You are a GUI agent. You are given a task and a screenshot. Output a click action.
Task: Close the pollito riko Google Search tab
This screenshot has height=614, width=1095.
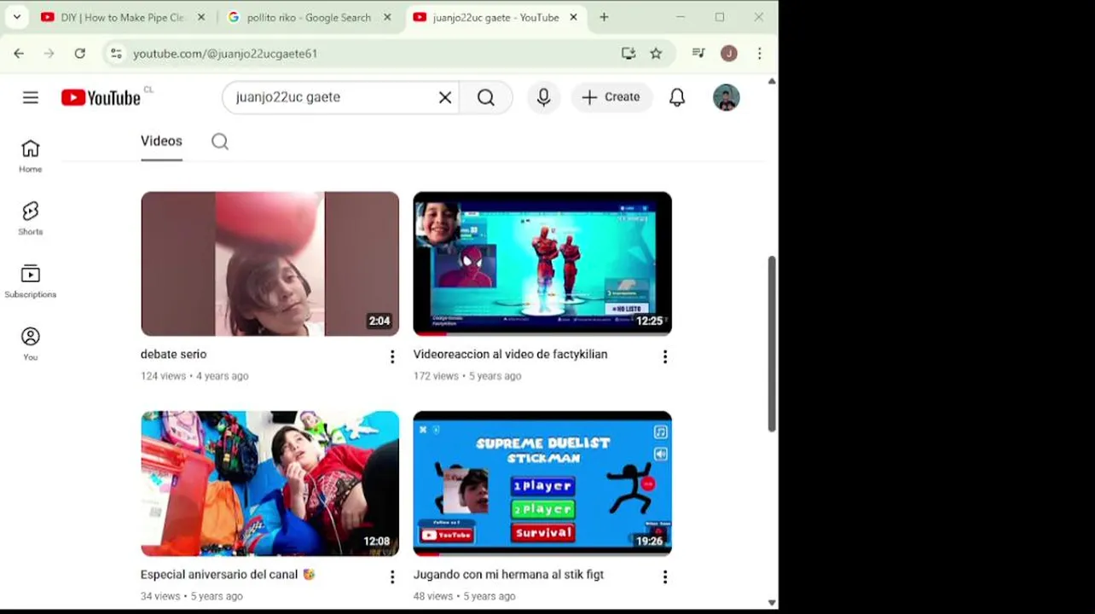pos(386,17)
